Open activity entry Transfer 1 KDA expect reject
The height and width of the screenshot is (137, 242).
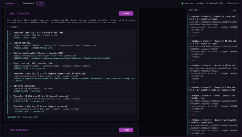pyautogui.click(x=213, y=89)
